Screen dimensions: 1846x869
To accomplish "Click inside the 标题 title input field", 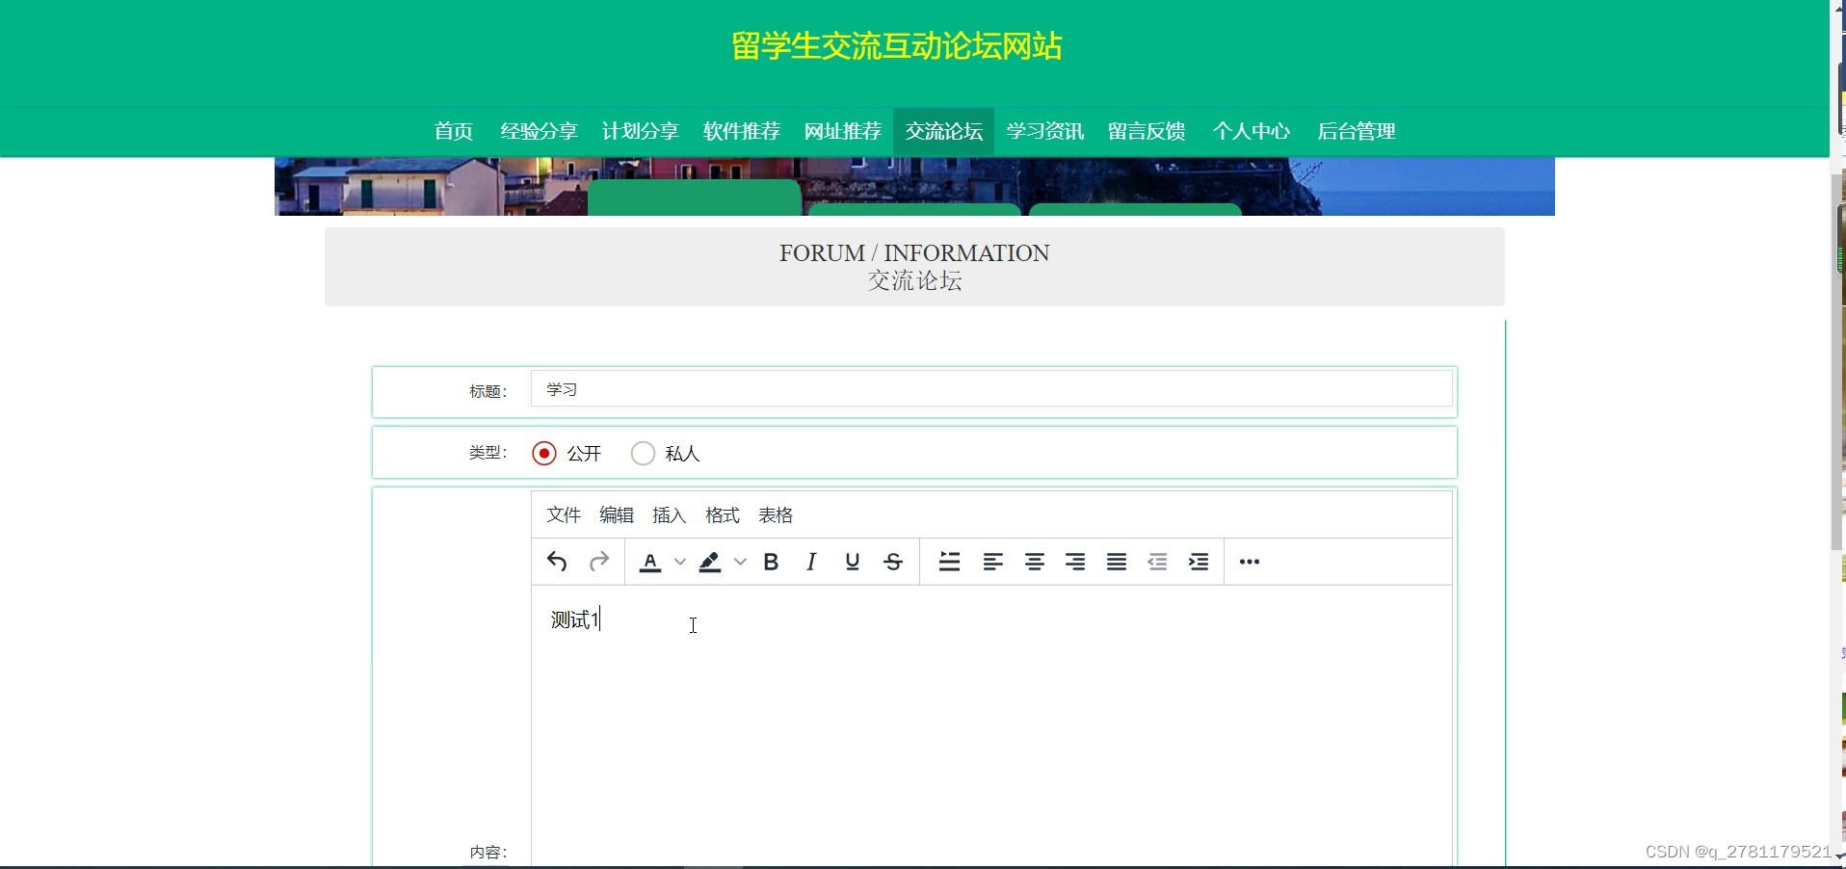I will (x=990, y=389).
